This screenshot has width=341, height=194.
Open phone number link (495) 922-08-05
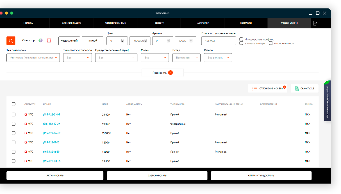52,161
